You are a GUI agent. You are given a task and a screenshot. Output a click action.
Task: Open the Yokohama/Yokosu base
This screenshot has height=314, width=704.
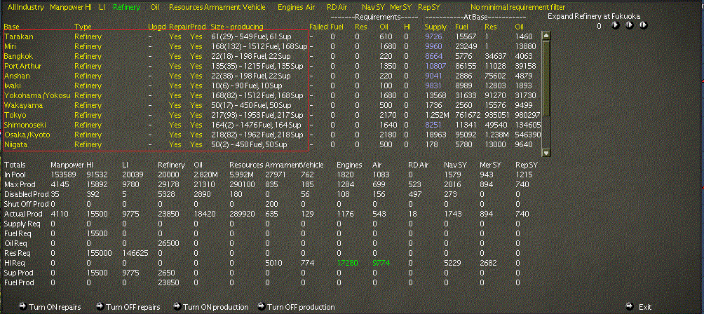click(37, 95)
